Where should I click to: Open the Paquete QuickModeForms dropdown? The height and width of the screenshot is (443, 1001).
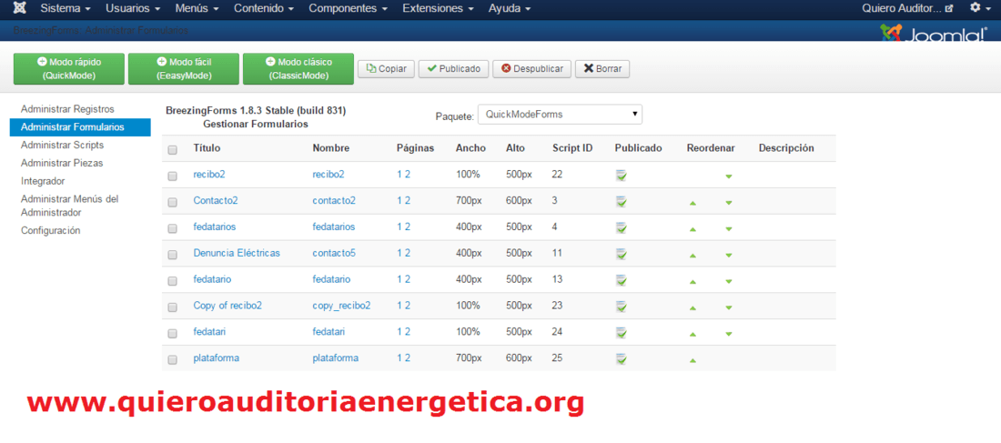click(x=560, y=115)
